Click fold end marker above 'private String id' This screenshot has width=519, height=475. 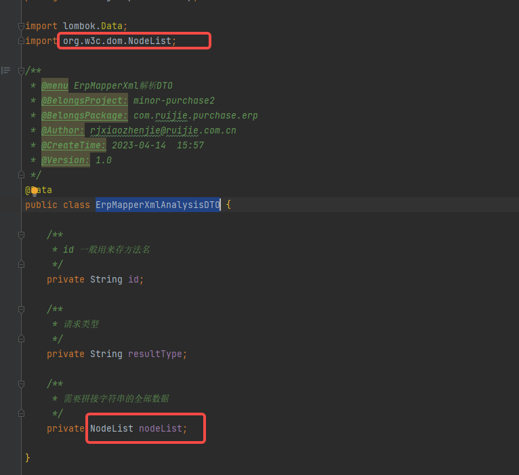point(21,264)
